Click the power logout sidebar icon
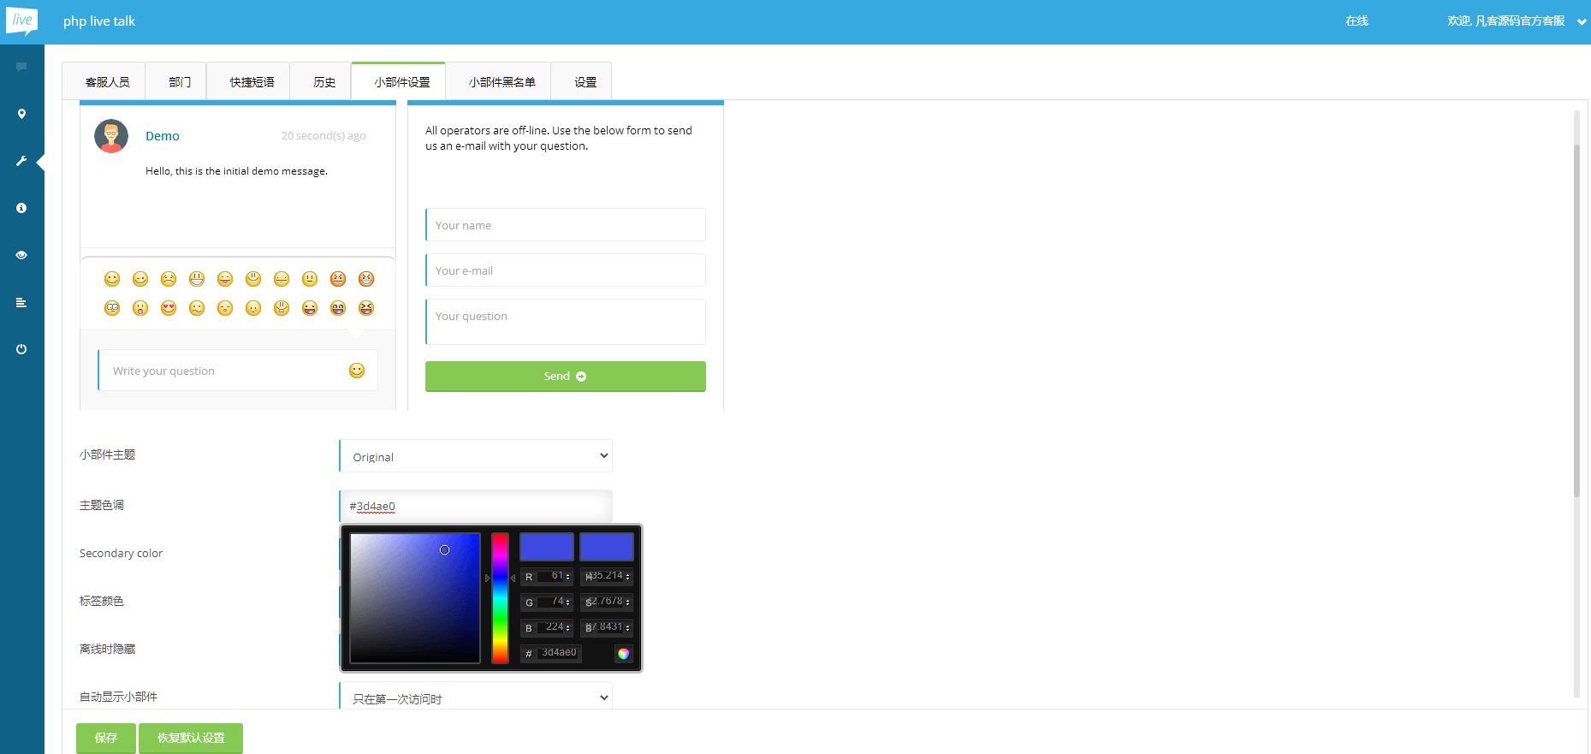Viewport: 1591px width, 754px height. coord(21,349)
